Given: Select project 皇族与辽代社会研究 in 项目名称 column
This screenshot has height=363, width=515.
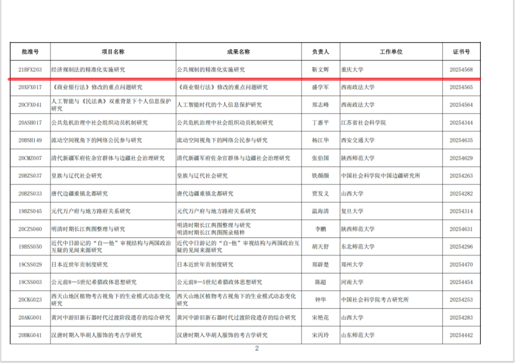Looking at the screenshot, I should pos(74,176).
